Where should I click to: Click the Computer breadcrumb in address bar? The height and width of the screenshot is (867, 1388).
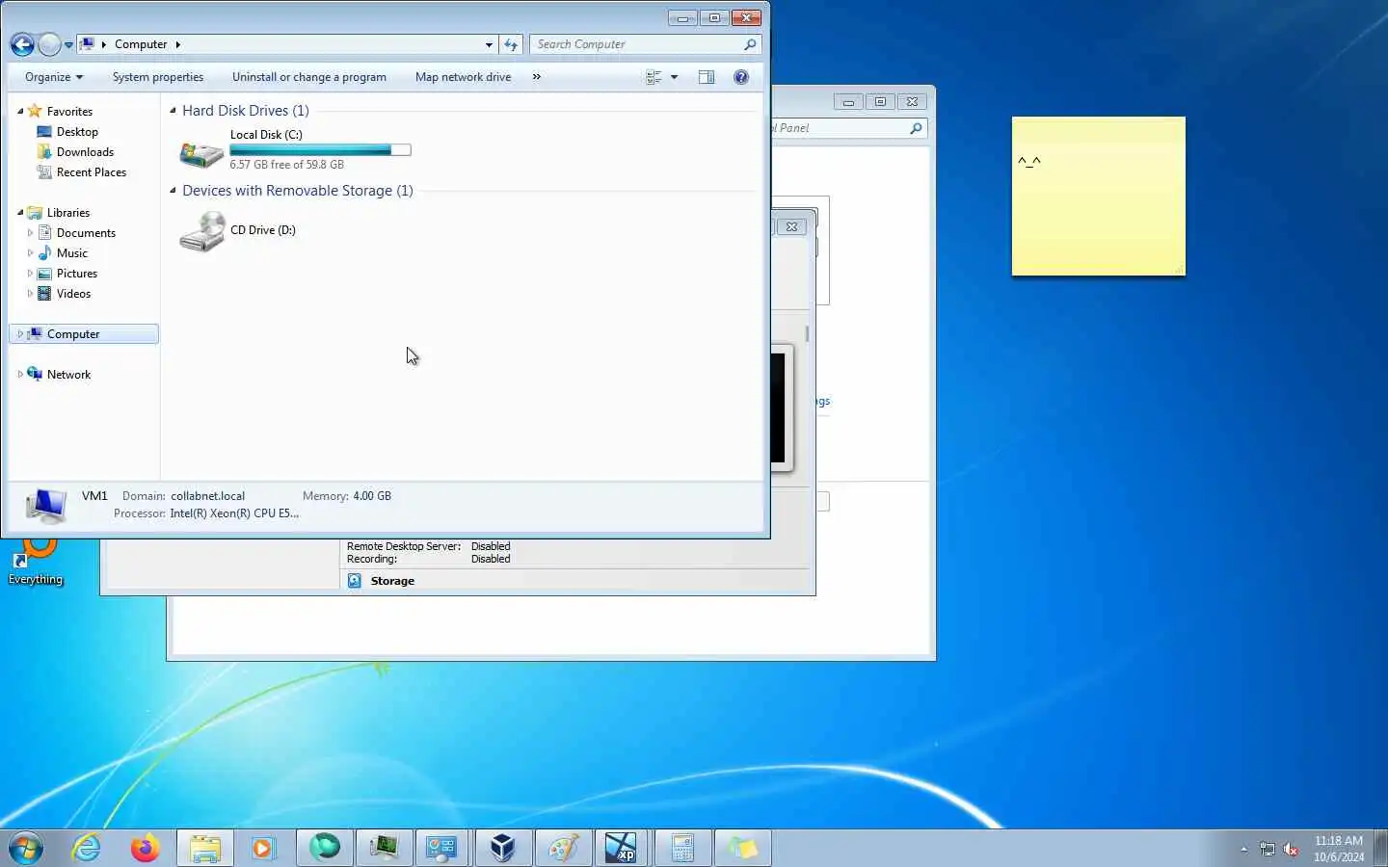coord(141,44)
